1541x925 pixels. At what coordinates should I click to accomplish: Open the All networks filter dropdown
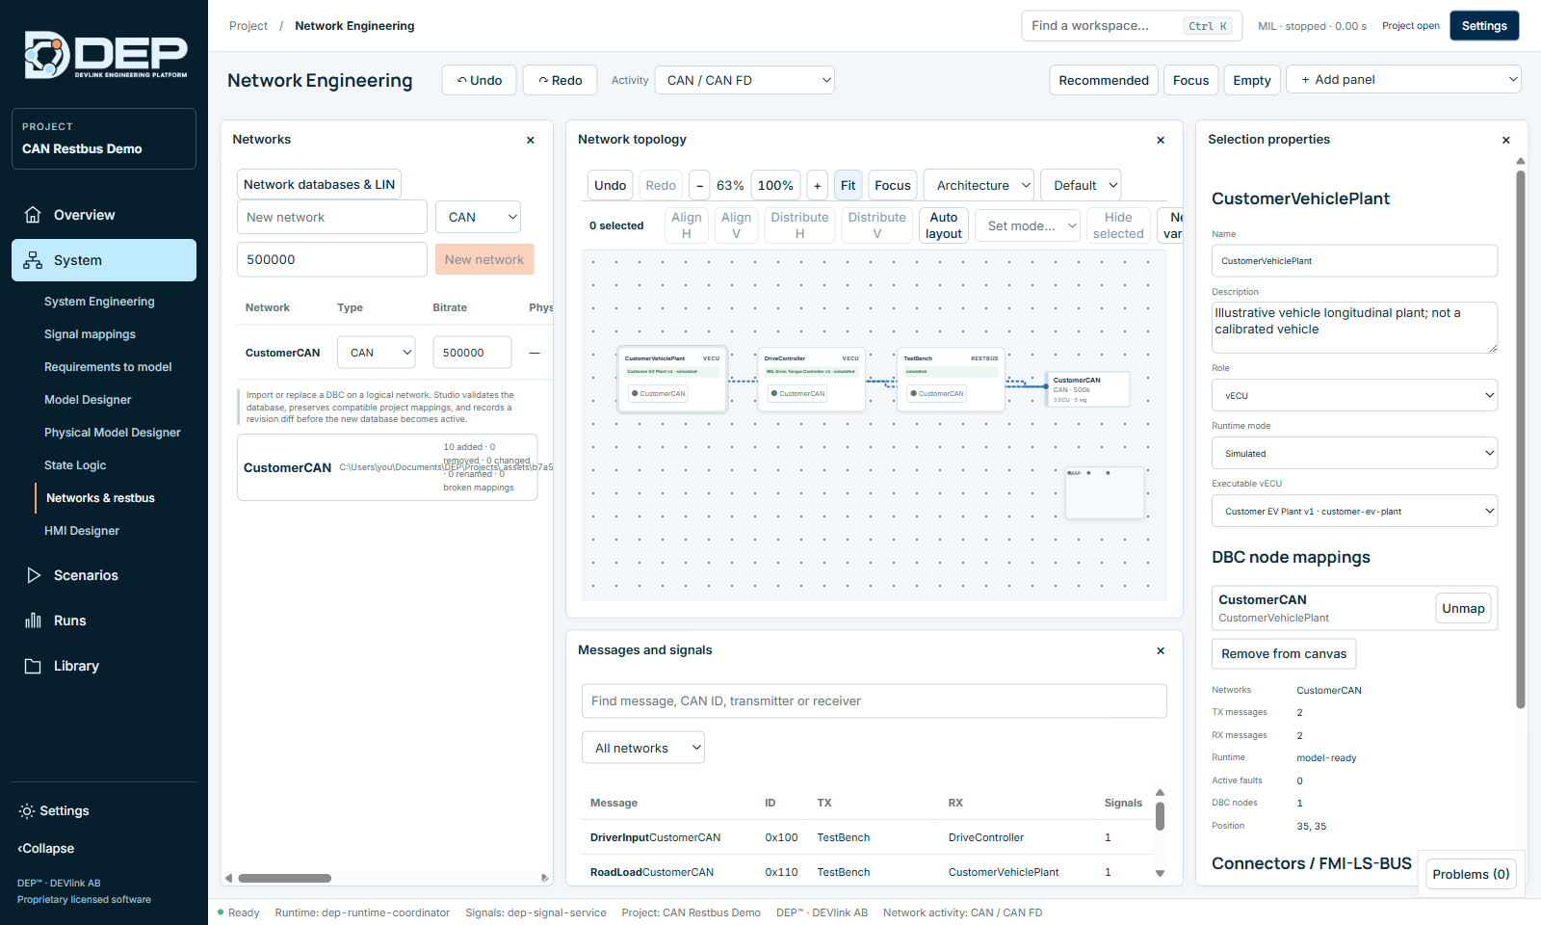point(643,748)
